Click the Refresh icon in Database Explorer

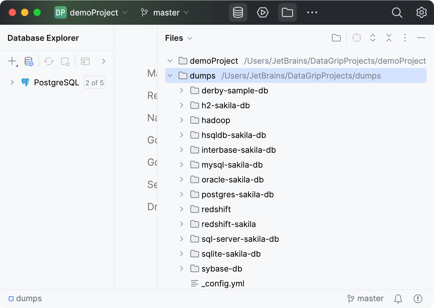(49, 61)
